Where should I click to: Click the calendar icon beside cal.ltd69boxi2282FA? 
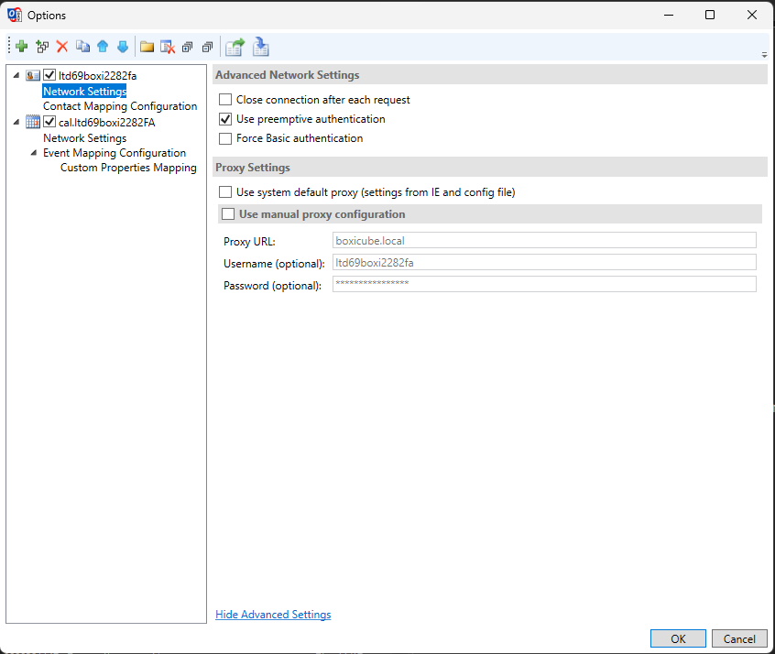coord(33,122)
